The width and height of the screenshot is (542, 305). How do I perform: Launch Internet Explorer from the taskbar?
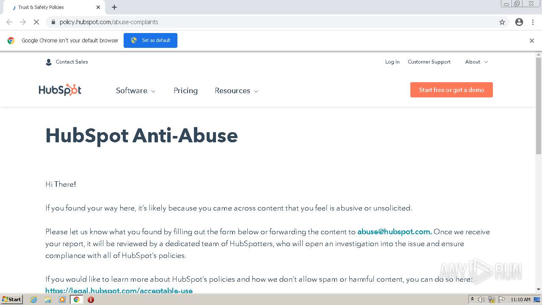point(33,299)
